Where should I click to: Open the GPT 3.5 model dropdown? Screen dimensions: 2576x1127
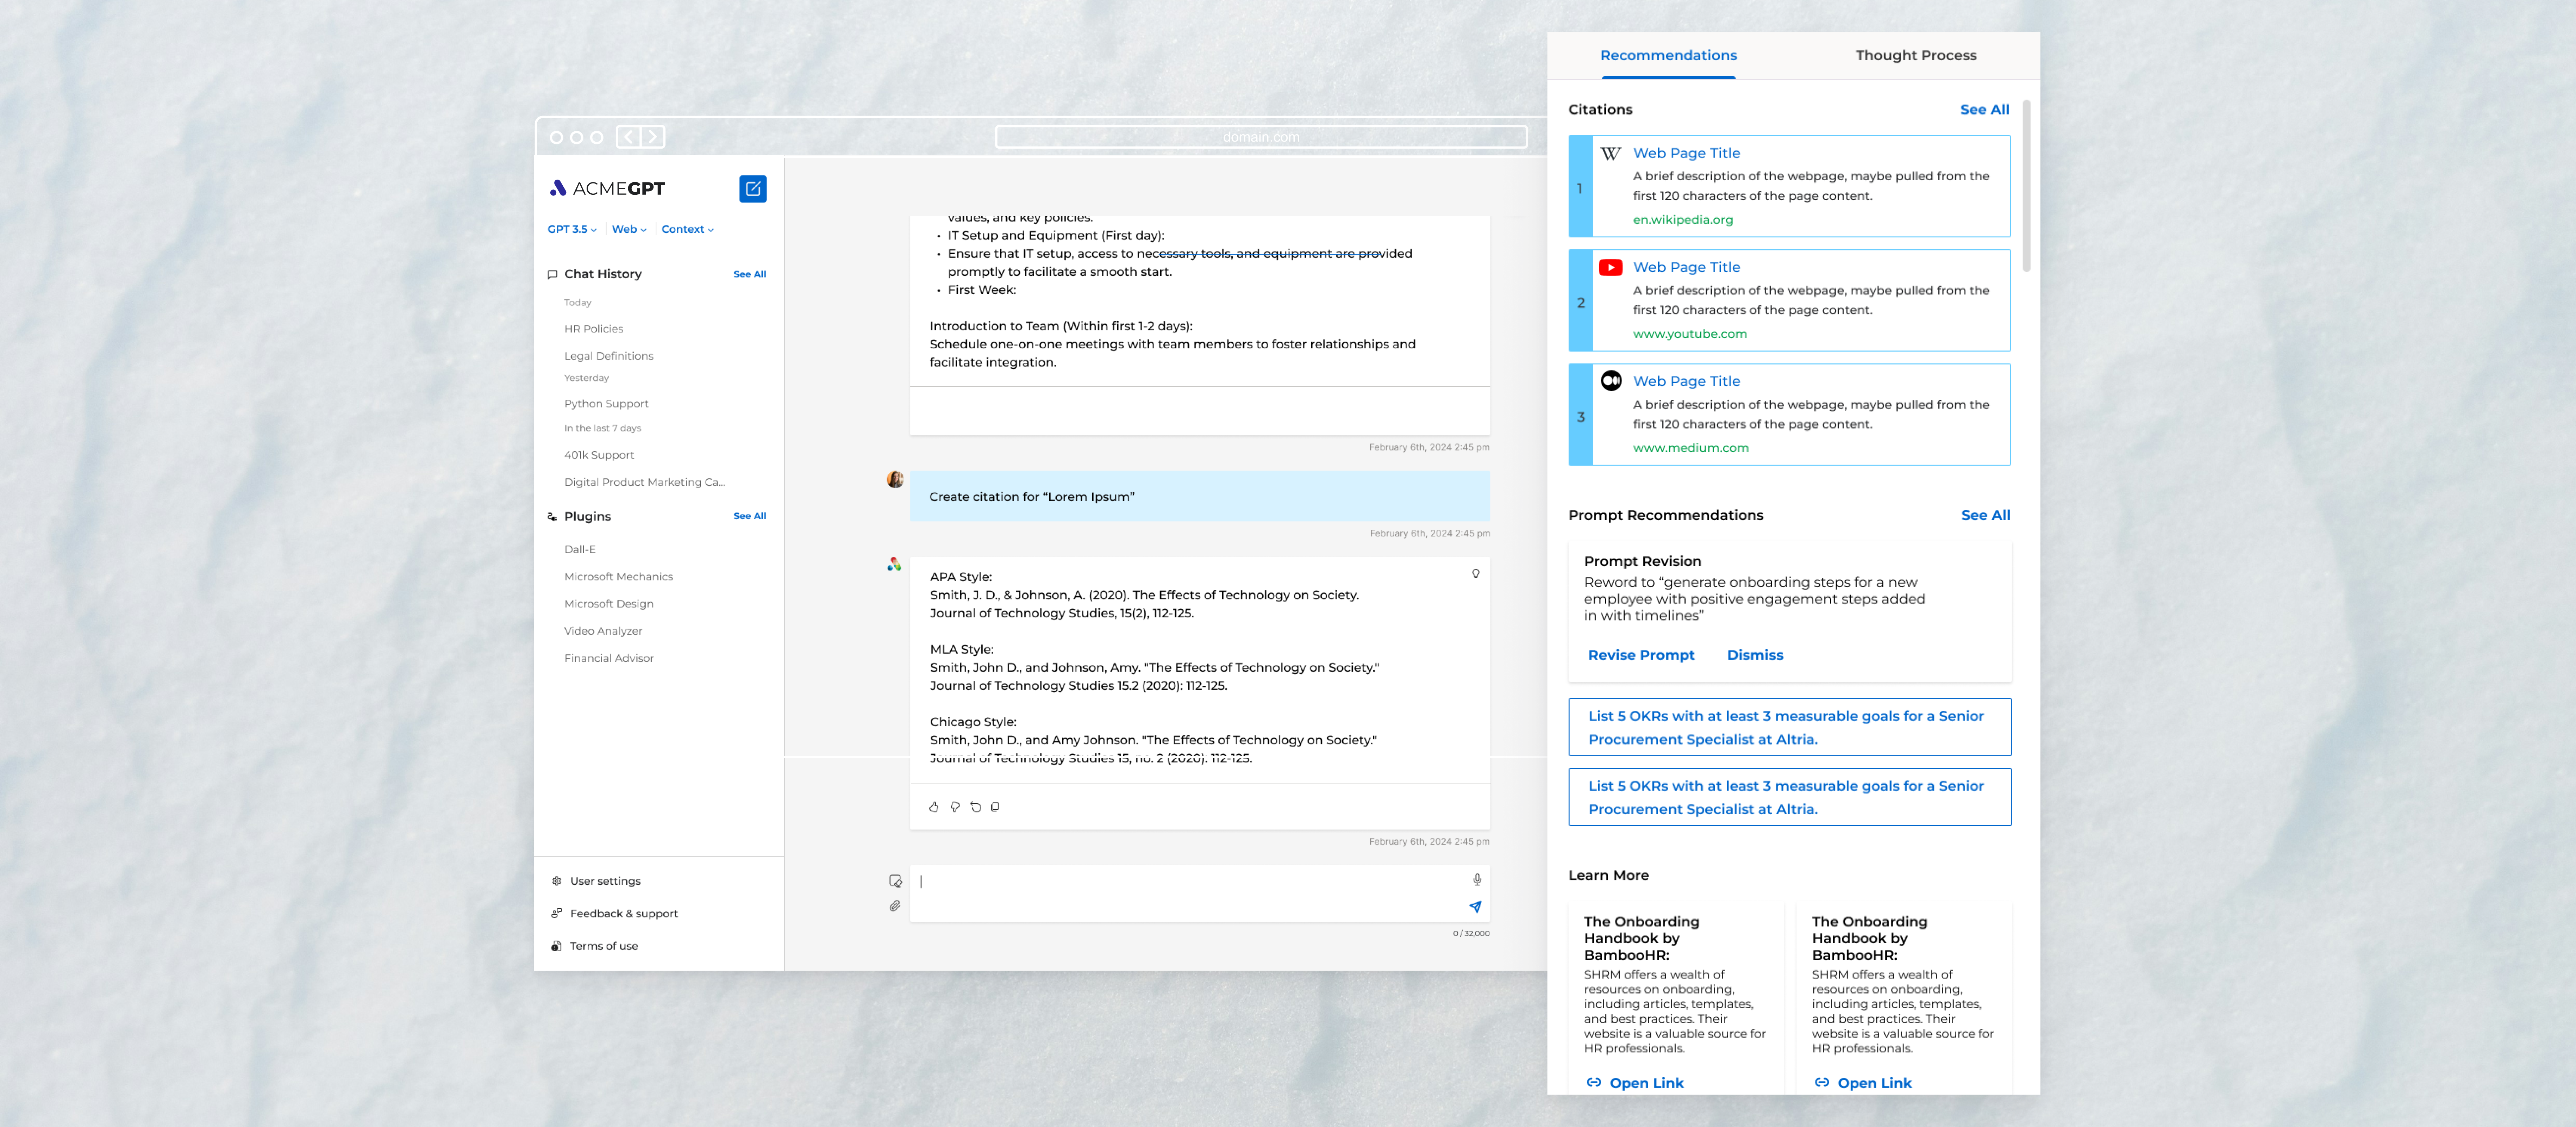tap(572, 229)
